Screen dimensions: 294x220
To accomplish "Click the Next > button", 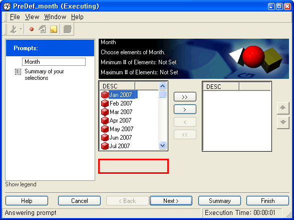I will tap(171, 201).
